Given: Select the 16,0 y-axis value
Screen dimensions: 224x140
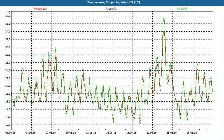Looking at the screenshot, I should click(x=8, y=101).
